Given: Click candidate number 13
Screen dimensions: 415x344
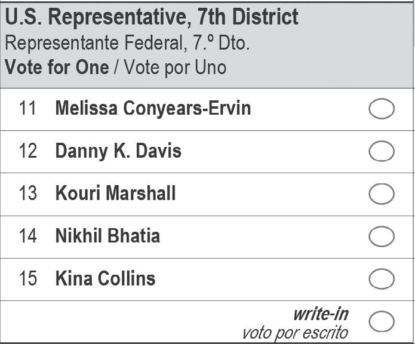Looking at the screenshot, I should tap(27, 193).
